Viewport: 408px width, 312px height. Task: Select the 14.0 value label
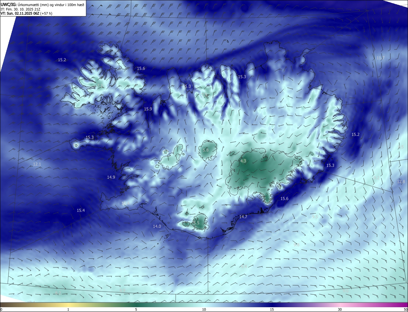pyautogui.click(x=157, y=227)
